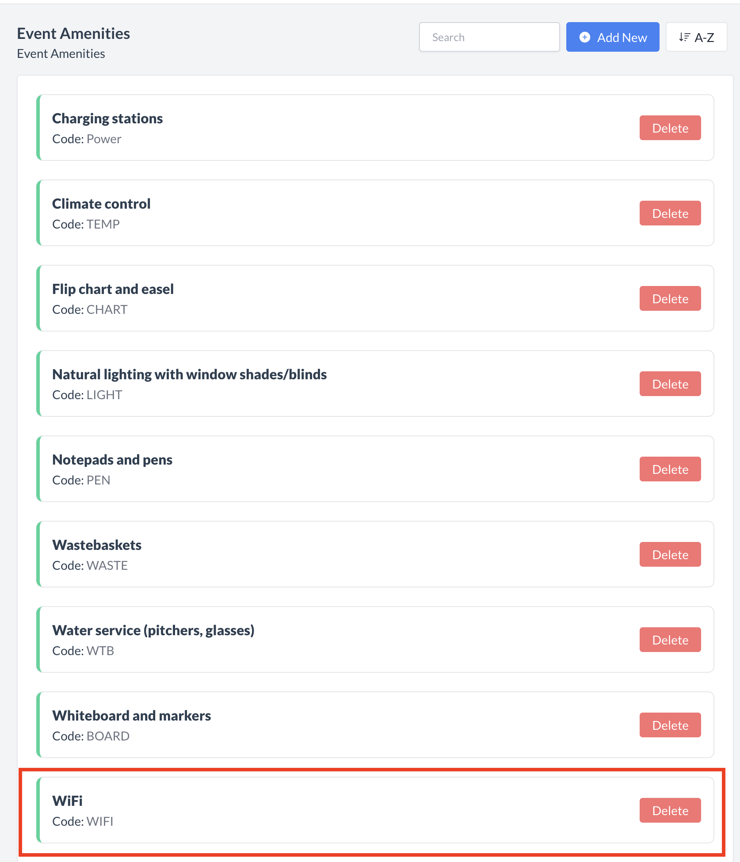This screenshot has width=740, height=862.
Task: Delete the Climate control amenity
Action: pos(670,214)
